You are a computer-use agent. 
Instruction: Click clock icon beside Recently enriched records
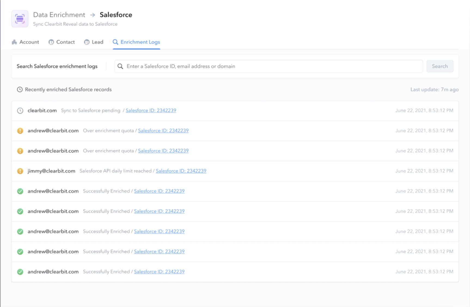[x=20, y=90]
